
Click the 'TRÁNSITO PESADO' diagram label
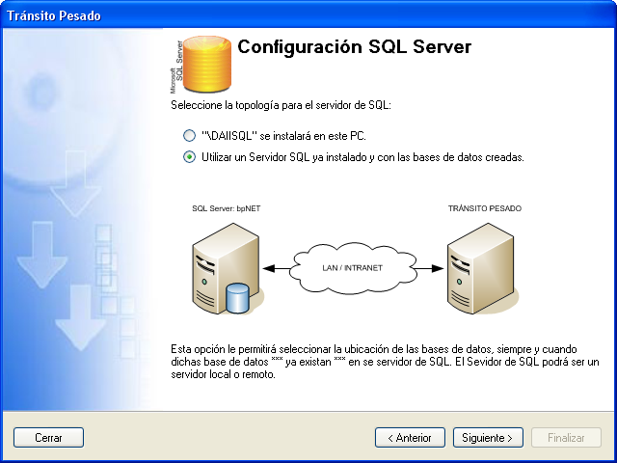tap(484, 208)
